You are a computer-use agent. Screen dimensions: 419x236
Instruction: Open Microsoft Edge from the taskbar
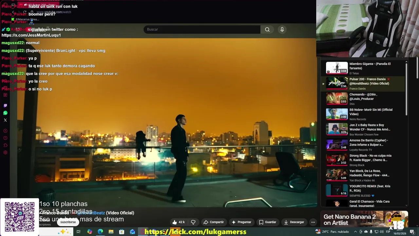(x=100, y=232)
